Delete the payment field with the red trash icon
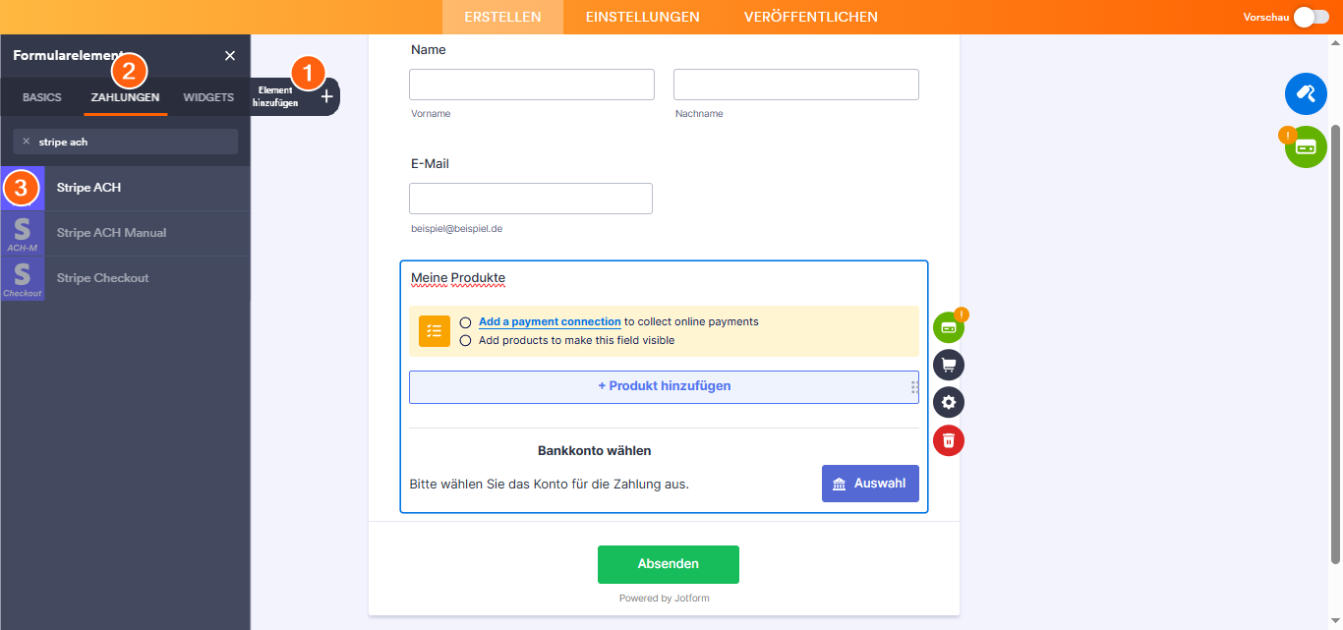Screen dimensions: 1343x630 pos(948,440)
